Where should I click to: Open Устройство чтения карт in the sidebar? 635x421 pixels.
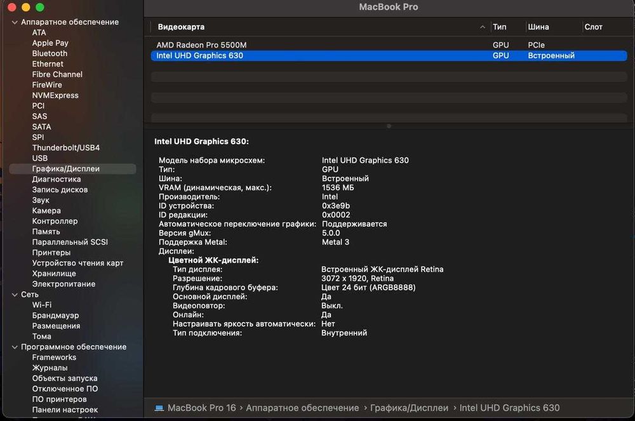[77, 263]
